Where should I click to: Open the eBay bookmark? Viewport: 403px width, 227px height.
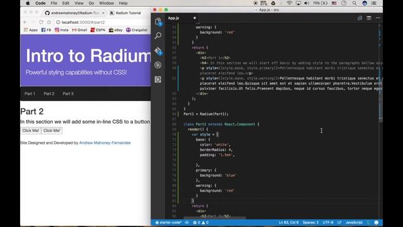[115, 30]
